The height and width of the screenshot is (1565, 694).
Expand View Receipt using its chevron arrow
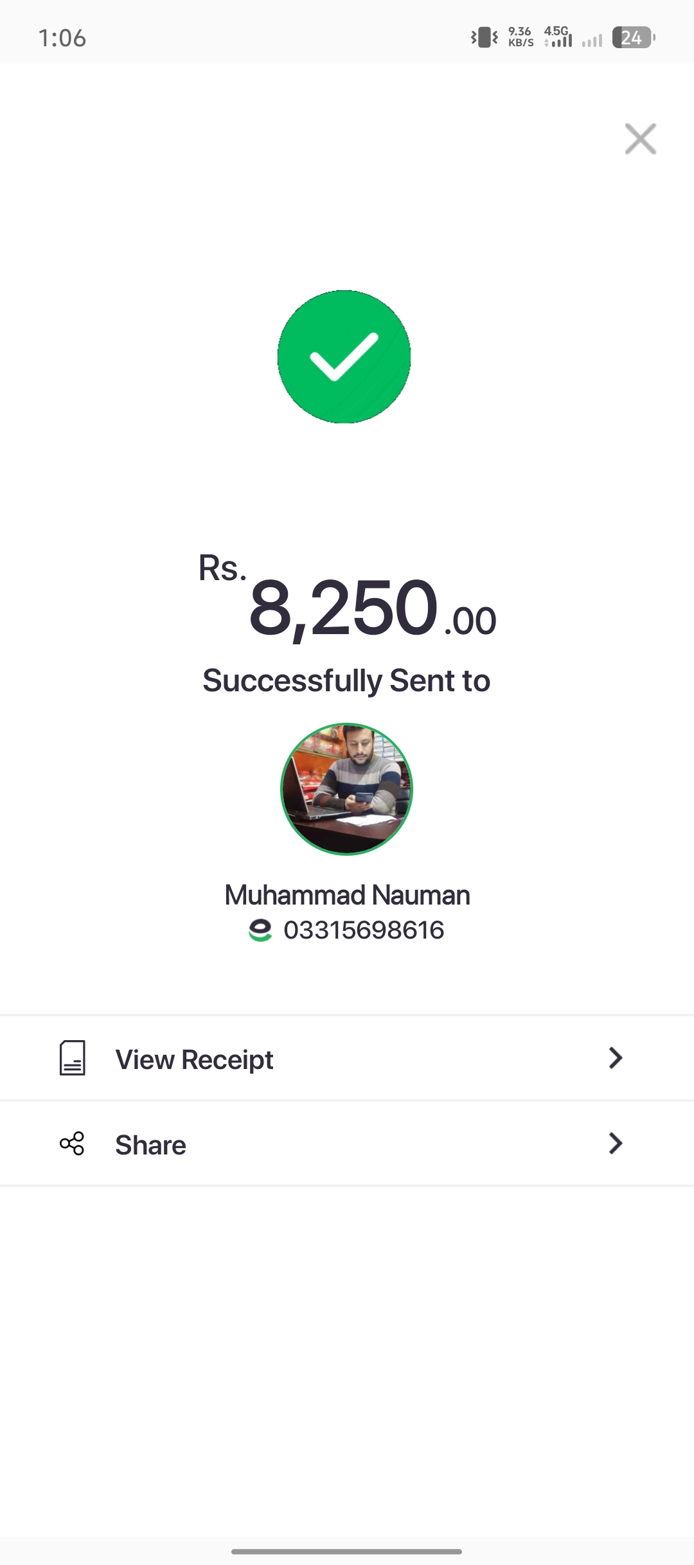(615, 1058)
